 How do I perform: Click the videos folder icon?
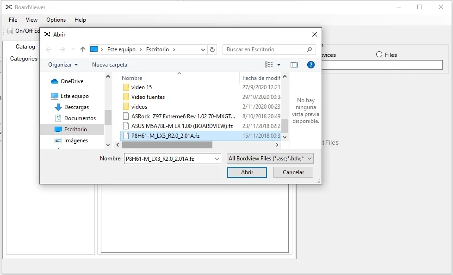click(x=126, y=107)
